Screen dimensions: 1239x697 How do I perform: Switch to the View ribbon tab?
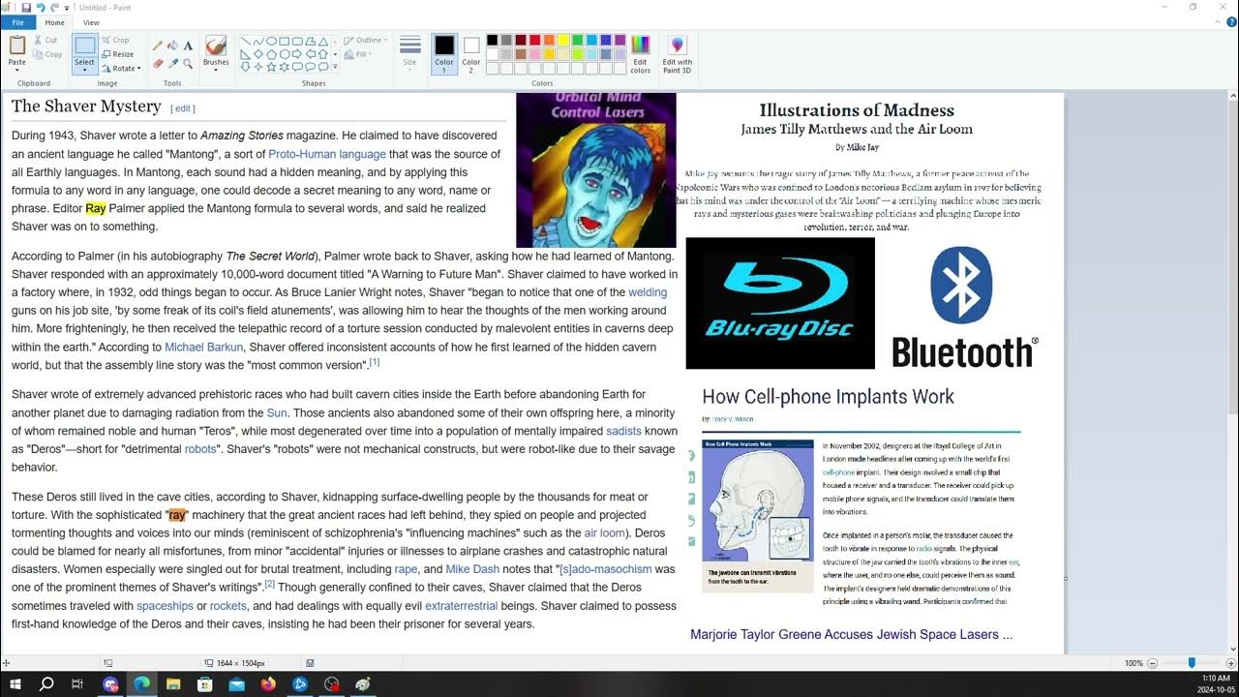point(91,22)
